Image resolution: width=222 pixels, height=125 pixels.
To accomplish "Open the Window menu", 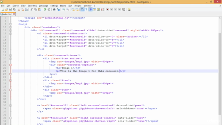I will [87, 6].
